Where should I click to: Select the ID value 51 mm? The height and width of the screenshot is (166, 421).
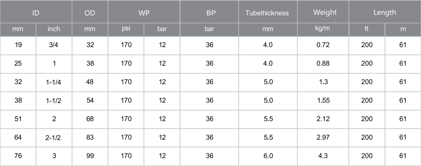[18, 119]
